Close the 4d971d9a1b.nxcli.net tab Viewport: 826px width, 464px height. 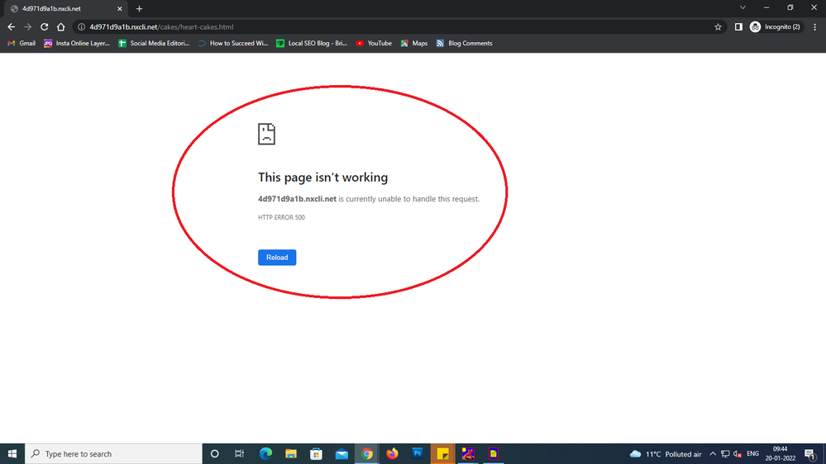(120, 8)
